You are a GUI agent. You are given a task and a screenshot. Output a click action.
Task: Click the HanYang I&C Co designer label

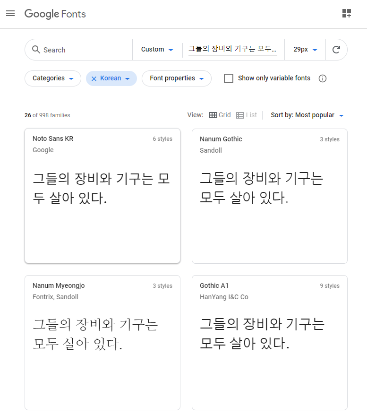point(224,297)
